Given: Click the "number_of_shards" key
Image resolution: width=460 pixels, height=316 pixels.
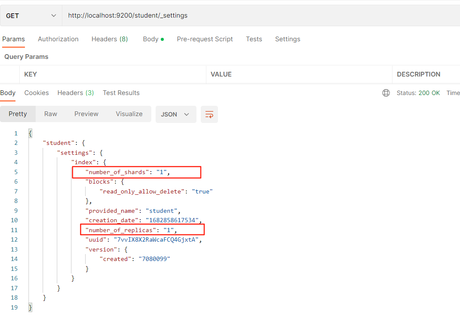Looking at the screenshot, I should click(117, 172).
